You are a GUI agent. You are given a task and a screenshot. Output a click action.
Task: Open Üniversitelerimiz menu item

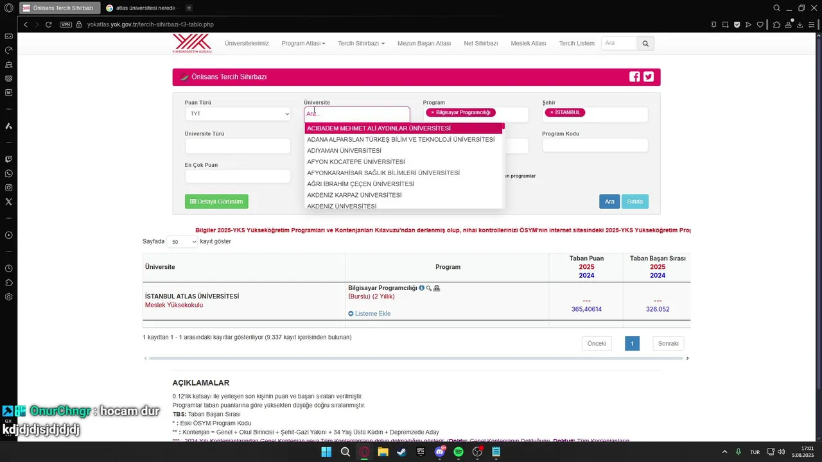pos(247,43)
